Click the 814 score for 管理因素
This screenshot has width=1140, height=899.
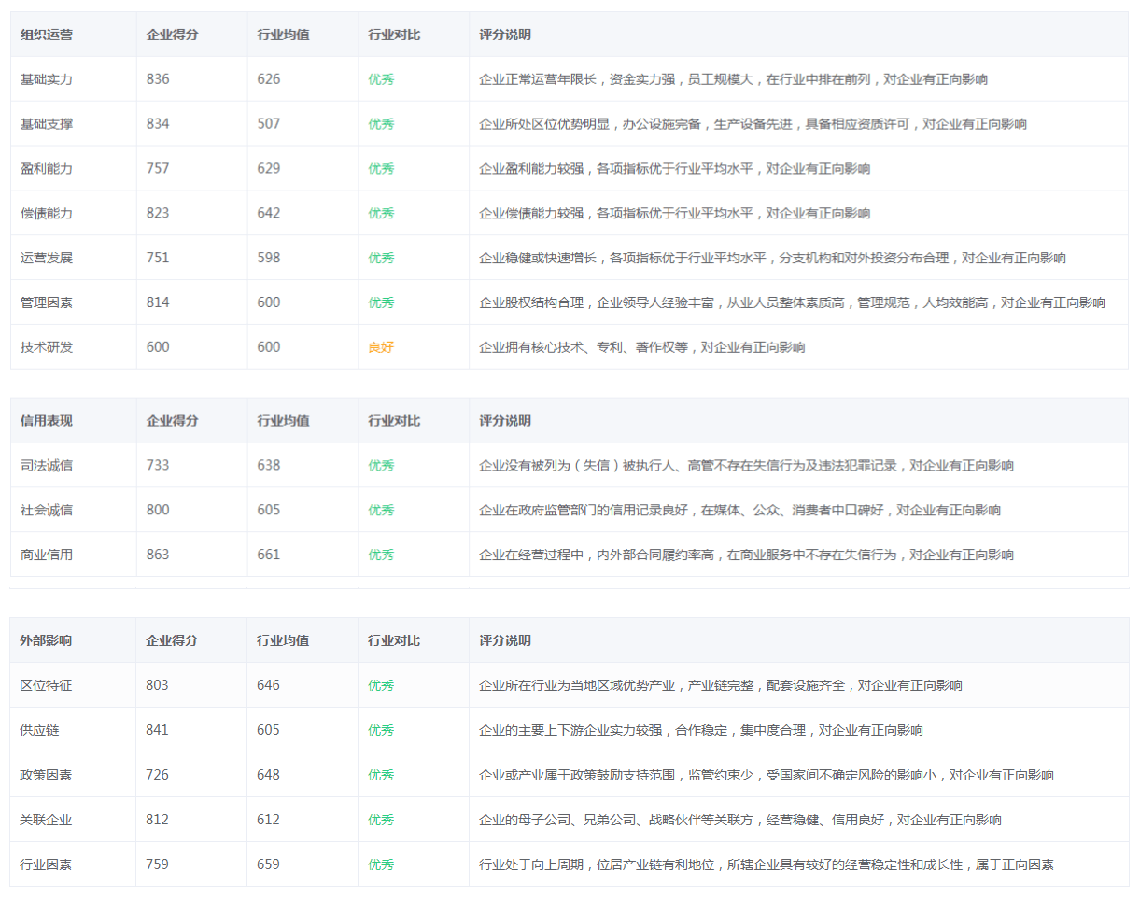click(158, 303)
